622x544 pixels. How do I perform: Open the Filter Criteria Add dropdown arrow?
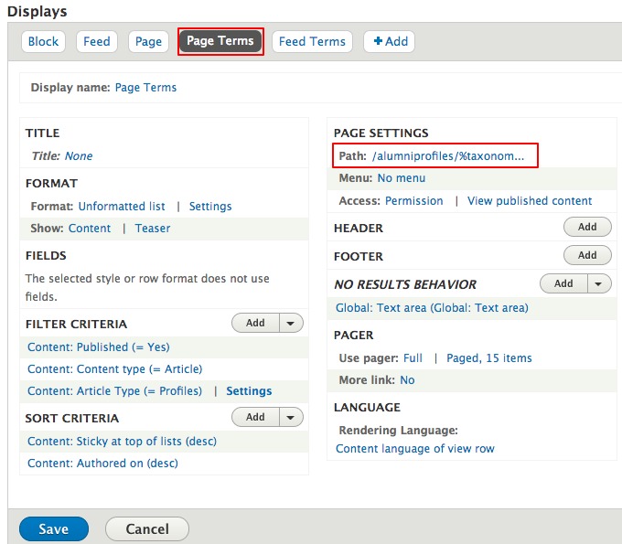pyautogui.click(x=291, y=323)
